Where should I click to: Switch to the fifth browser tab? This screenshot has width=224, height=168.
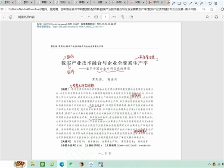pyautogui.click(x=82, y=3)
